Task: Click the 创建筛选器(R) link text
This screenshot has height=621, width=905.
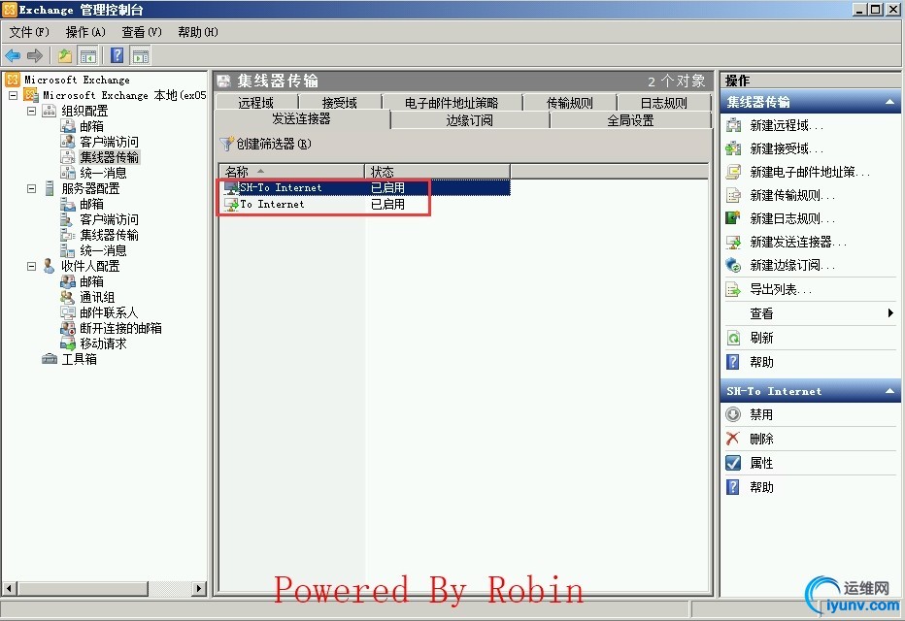Action: click(274, 144)
